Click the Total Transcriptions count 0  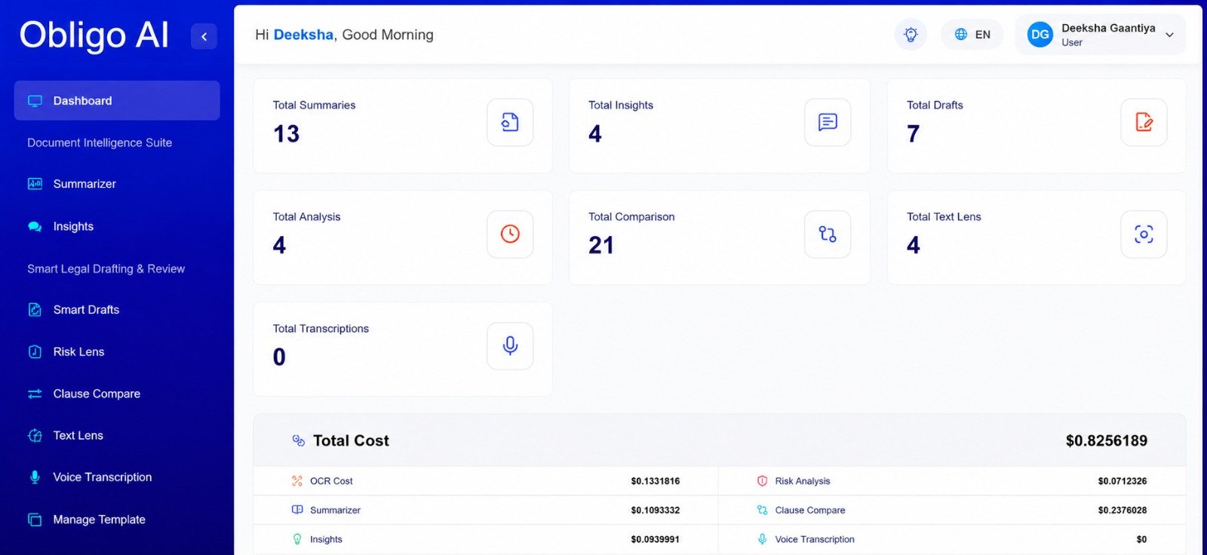click(279, 357)
